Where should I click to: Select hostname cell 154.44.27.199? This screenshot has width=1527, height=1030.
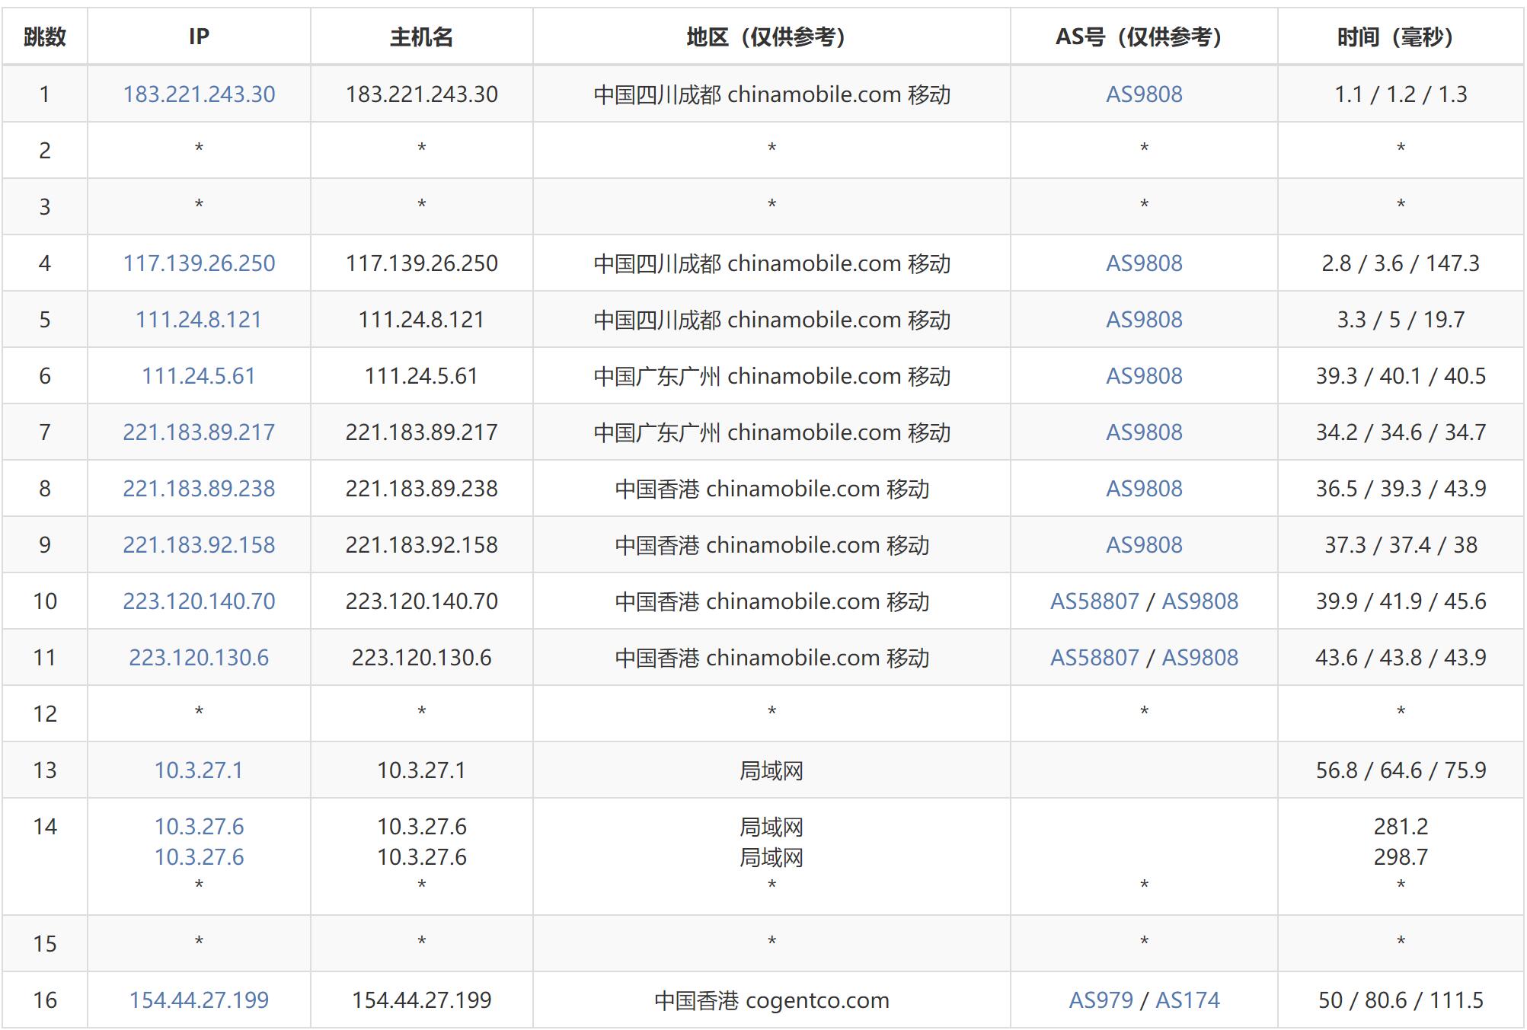[421, 1000]
